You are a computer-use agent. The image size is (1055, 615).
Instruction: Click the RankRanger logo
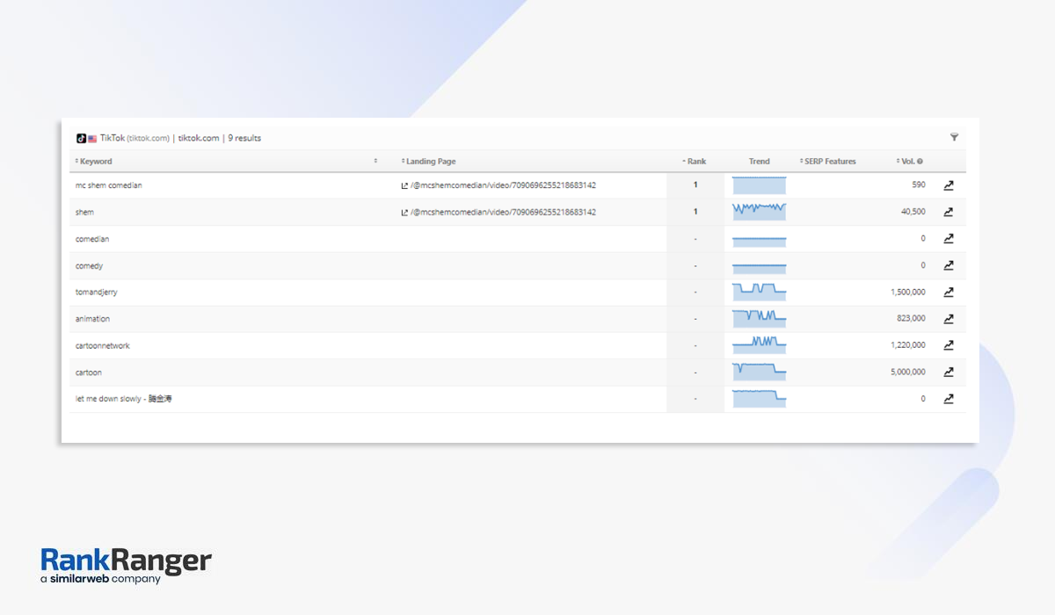pos(126,567)
